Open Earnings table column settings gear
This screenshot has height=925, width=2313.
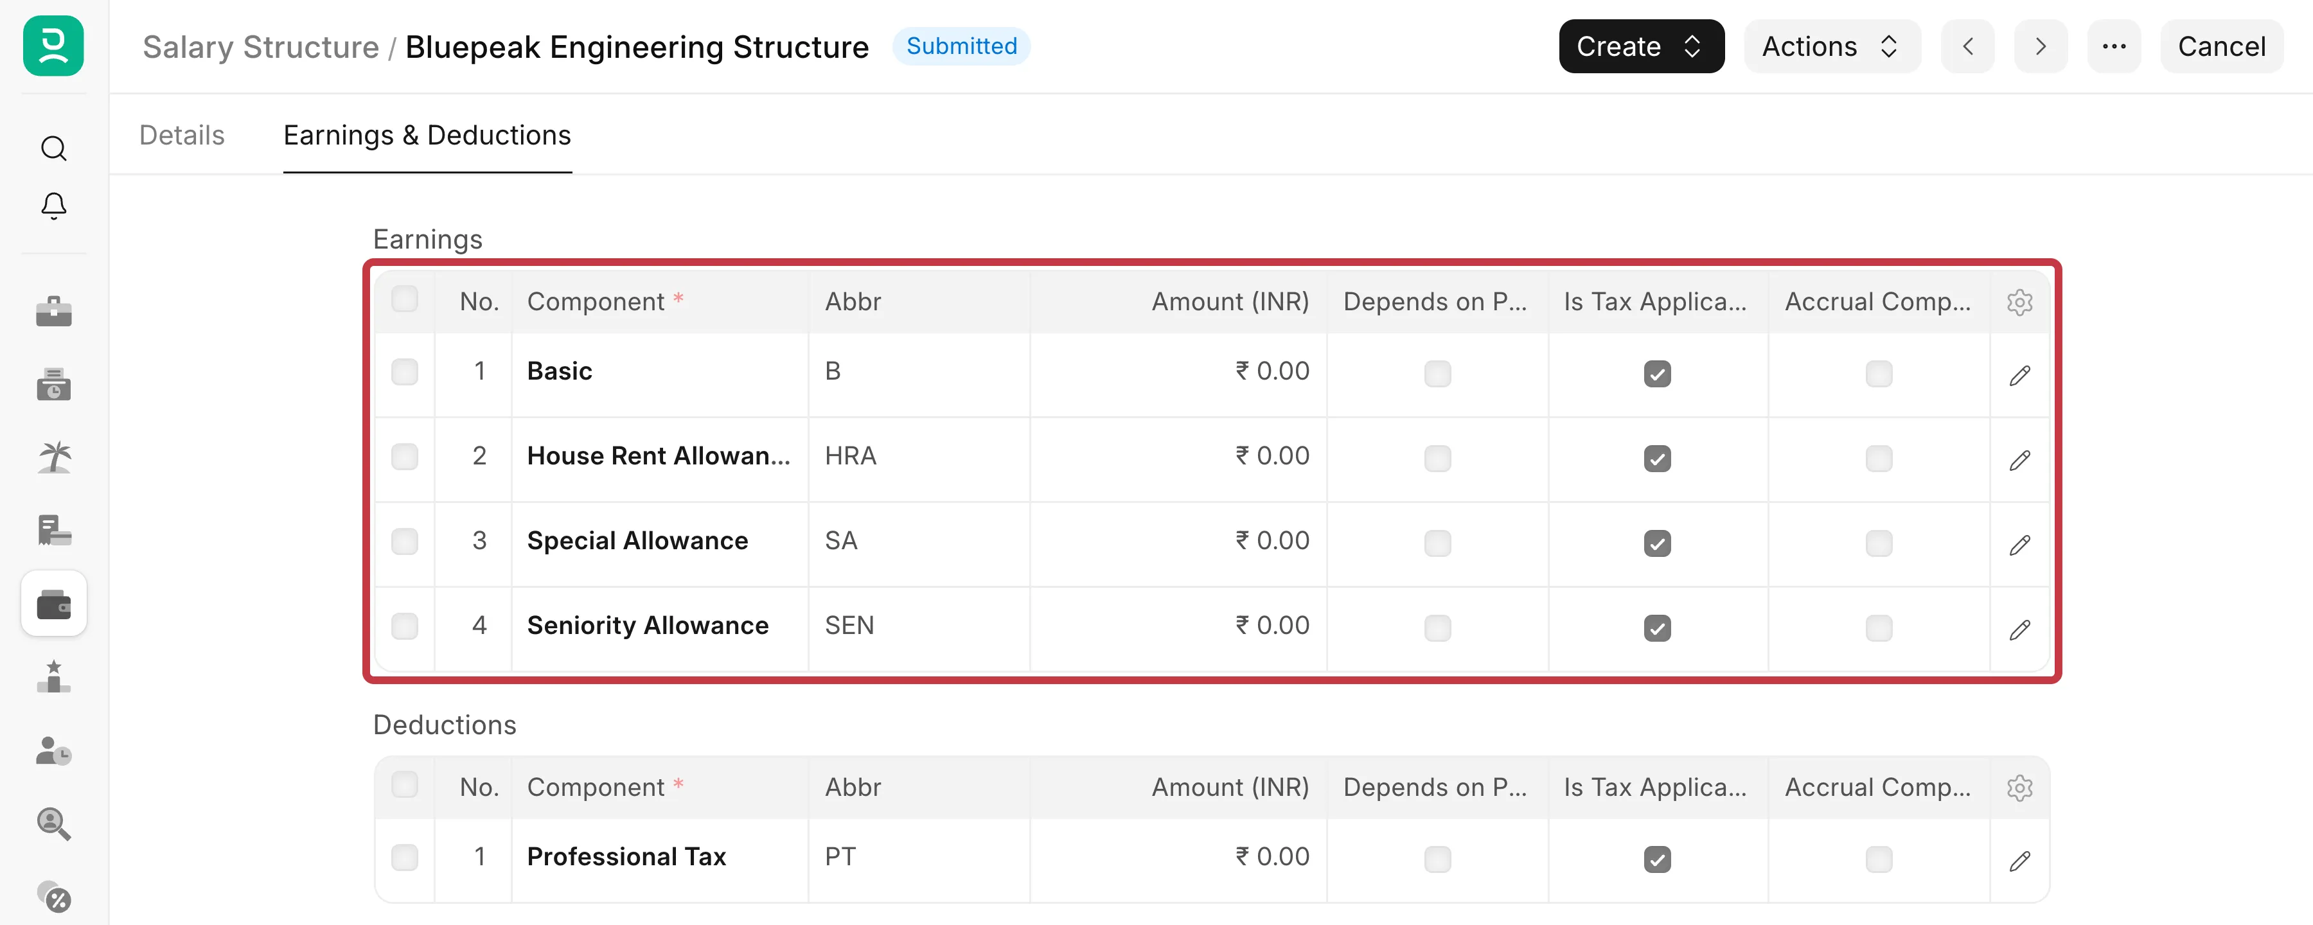[2019, 303]
